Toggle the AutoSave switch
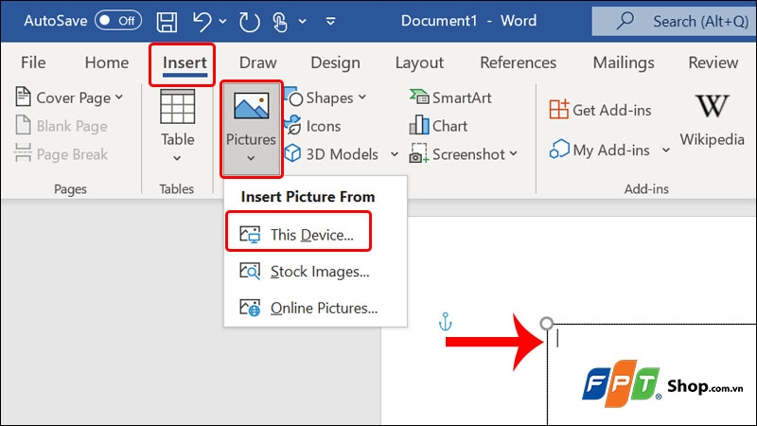 (117, 20)
